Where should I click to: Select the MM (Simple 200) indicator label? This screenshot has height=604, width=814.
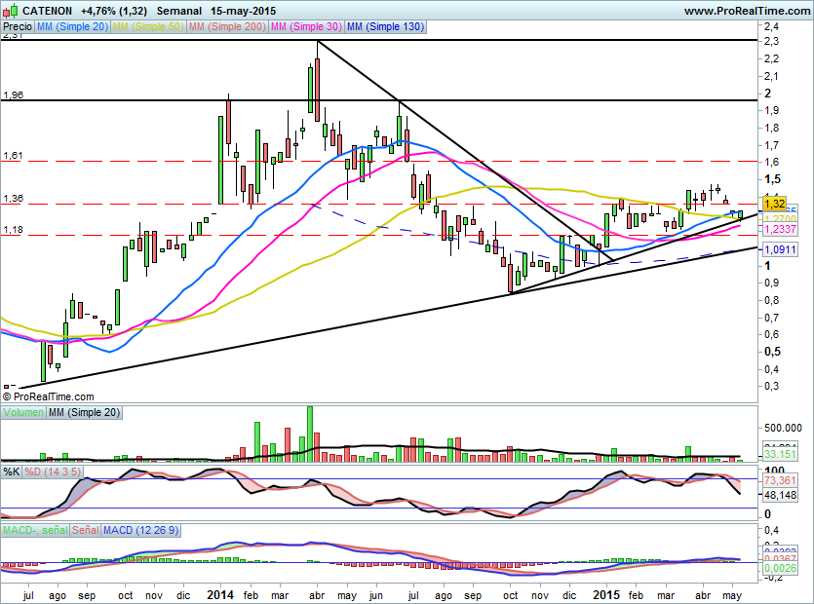227,27
